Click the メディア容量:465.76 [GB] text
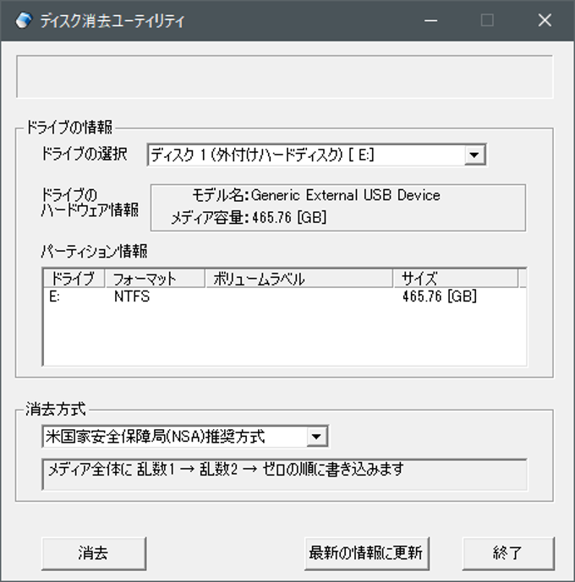 click(249, 217)
